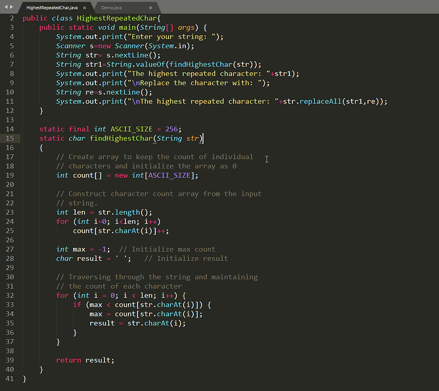This screenshot has height=391, width=439.
Task: Close the HighestRepeatedChar.java tab
Action: (x=85, y=8)
